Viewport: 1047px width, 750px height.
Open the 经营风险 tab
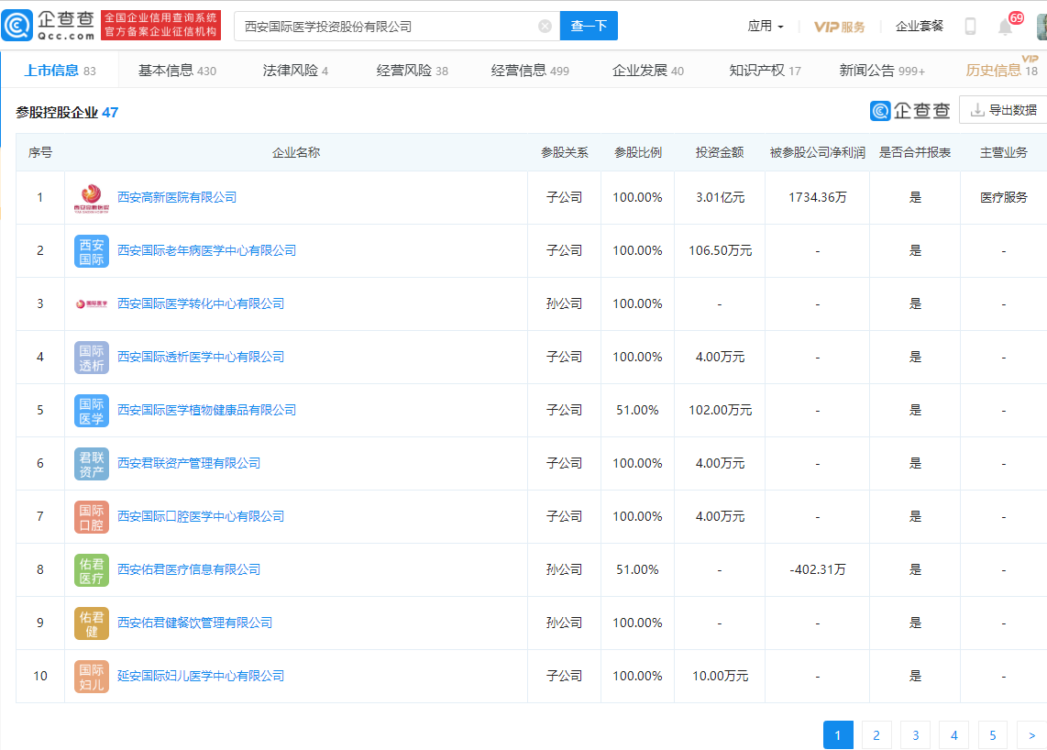point(412,70)
